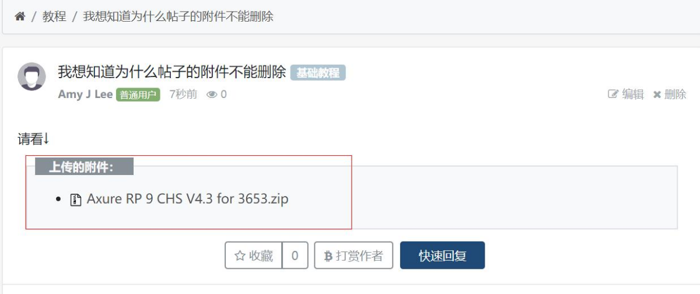
Task: Open the 快速回复 quick reply
Action: [x=442, y=256]
